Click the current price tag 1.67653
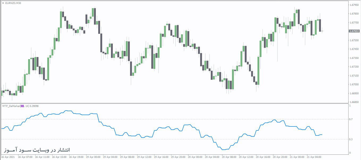This screenshot has height=160, width=361. 354,31
